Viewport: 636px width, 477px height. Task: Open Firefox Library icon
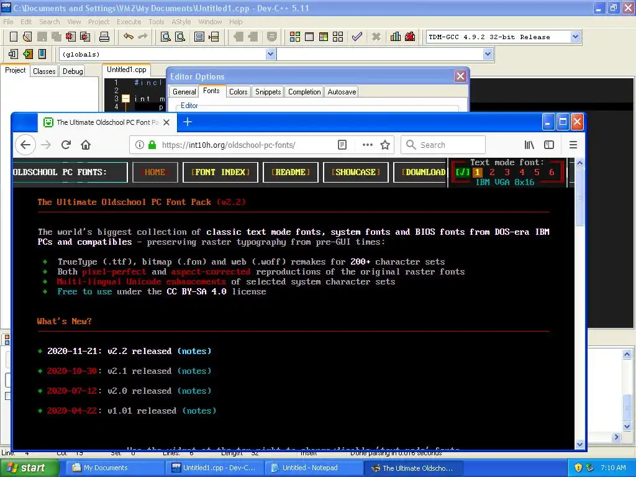[529, 145]
